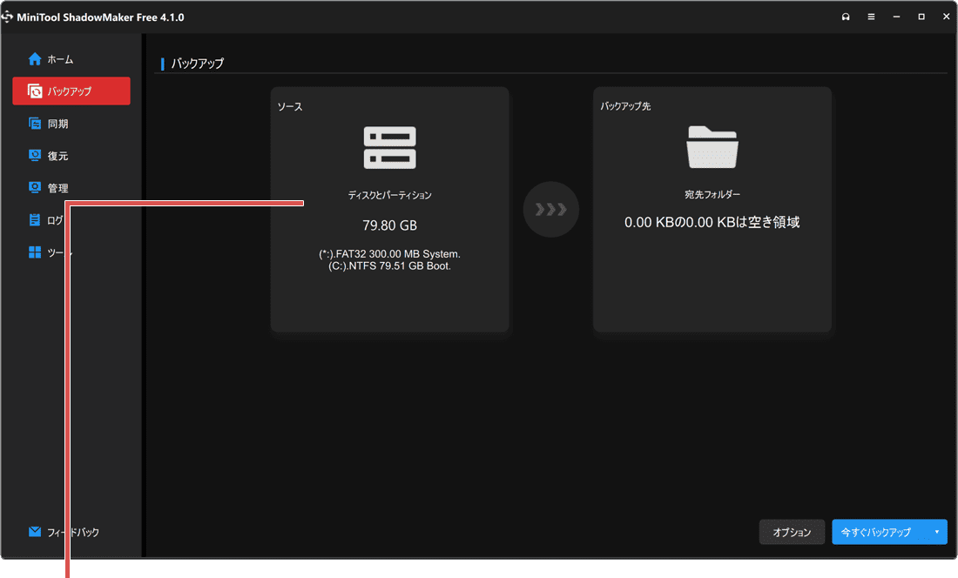Switch to the 復元 (Restore) section
Viewport: 958px width, 578px height.
[52, 155]
